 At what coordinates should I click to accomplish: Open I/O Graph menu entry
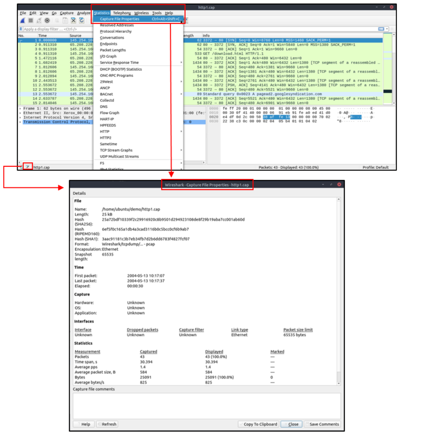click(x=138, y=56)
